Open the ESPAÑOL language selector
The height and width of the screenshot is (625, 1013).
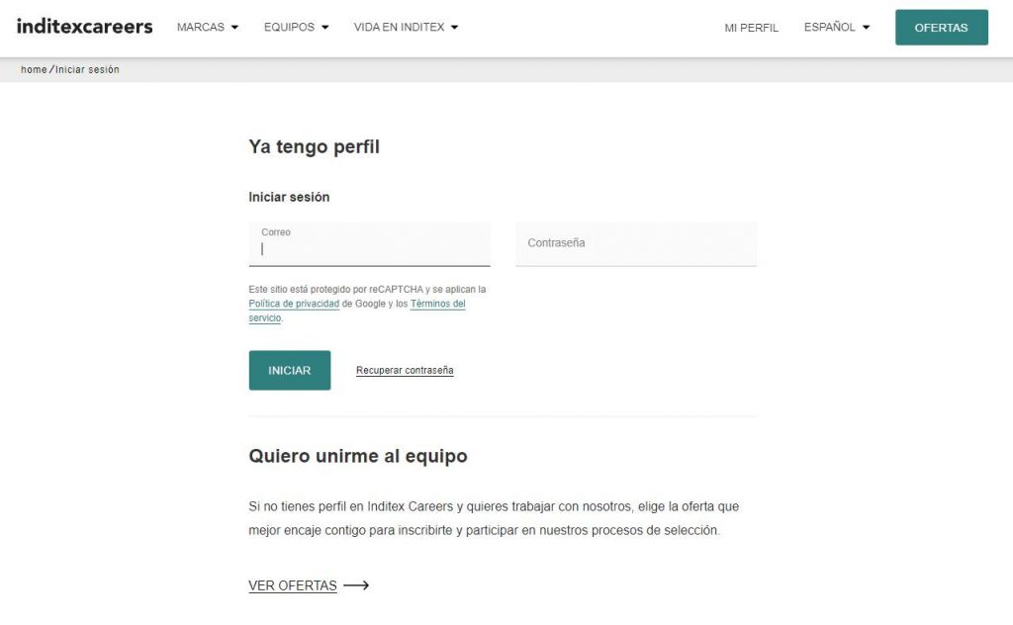pyautogui.click(x=837, y=27)
